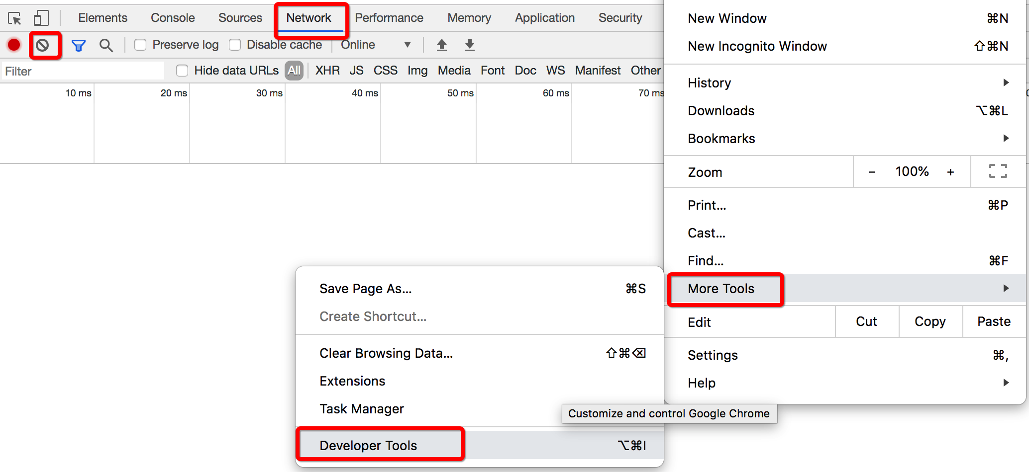Increase zoom with the plus button
Screen dimensions: 1029x472
coord(950,172)
